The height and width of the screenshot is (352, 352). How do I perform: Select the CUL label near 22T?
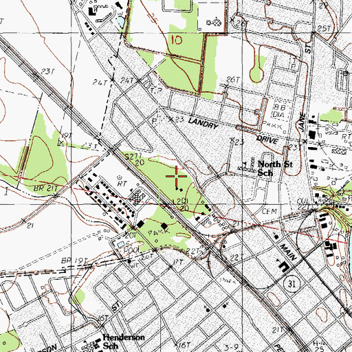pyautogui.click(x=303, y=201)
